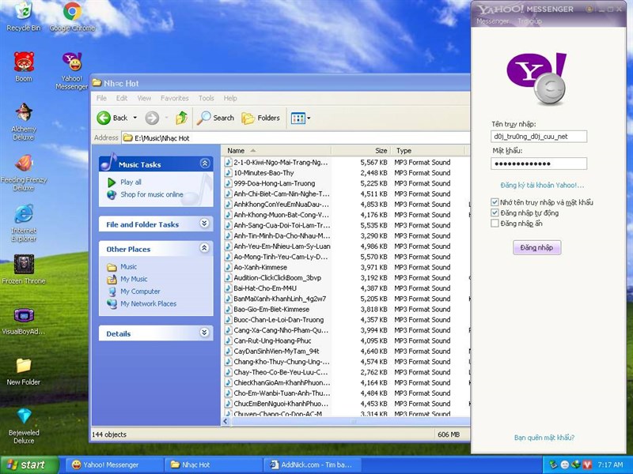
Task: Collapse the Music Tasks panel
Action: click(x=205, y=164)
